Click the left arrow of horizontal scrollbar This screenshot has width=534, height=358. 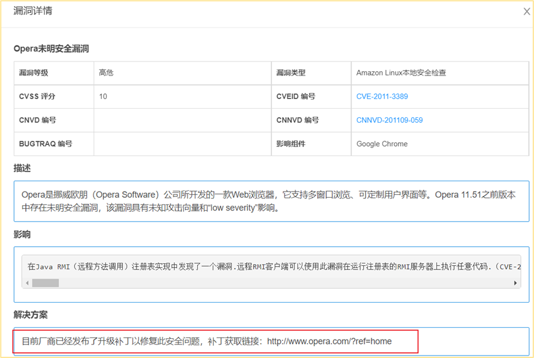(27, 283)
